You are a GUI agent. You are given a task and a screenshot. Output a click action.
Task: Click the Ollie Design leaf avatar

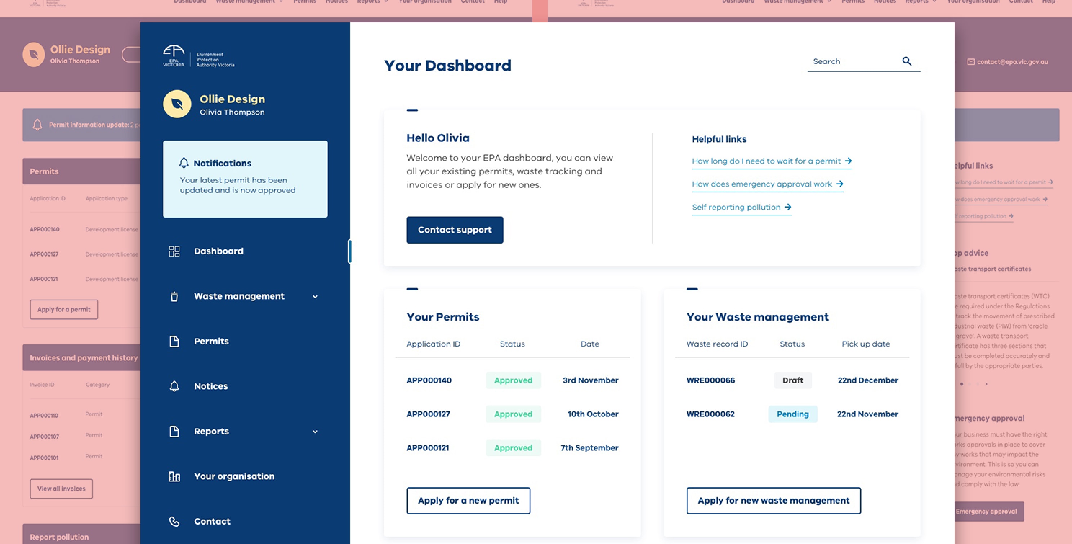coord(177,104)
